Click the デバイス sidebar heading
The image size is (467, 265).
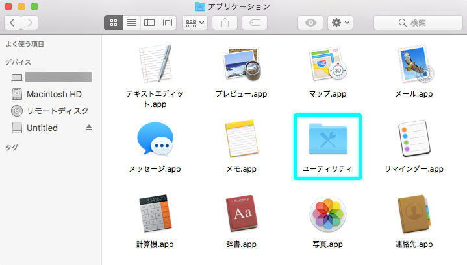click(x=18, y=62)
